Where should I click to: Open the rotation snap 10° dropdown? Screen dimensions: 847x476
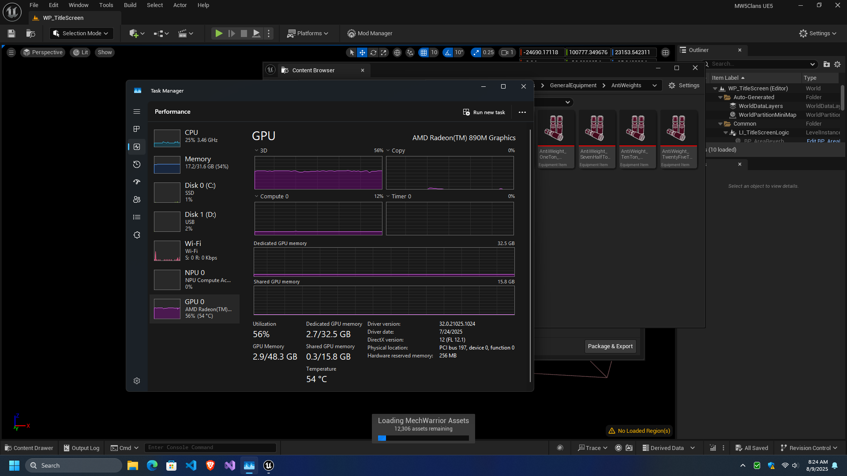[459, 52]
